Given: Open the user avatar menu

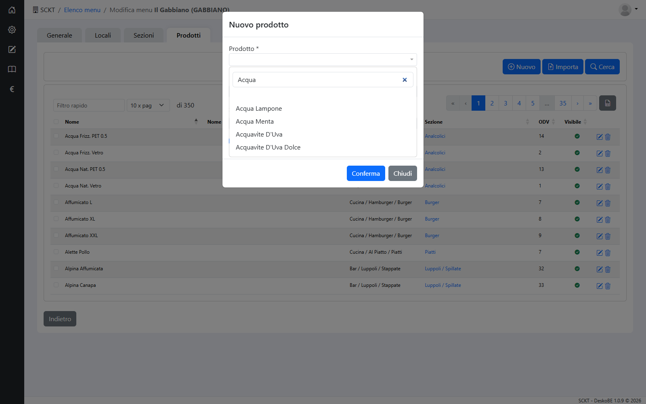Looking at the screenshot, I should point(628,10).
